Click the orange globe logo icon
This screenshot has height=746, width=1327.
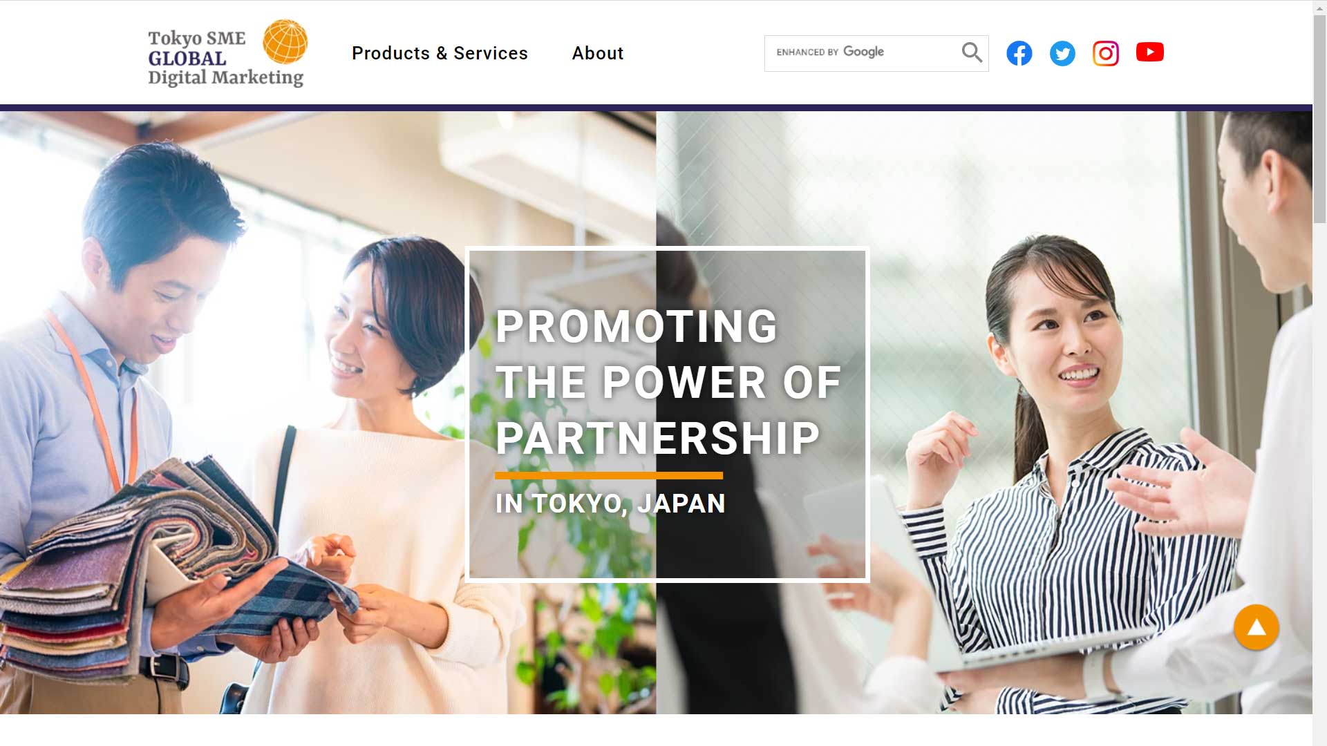pyautogui.click(x=285, y=41)
